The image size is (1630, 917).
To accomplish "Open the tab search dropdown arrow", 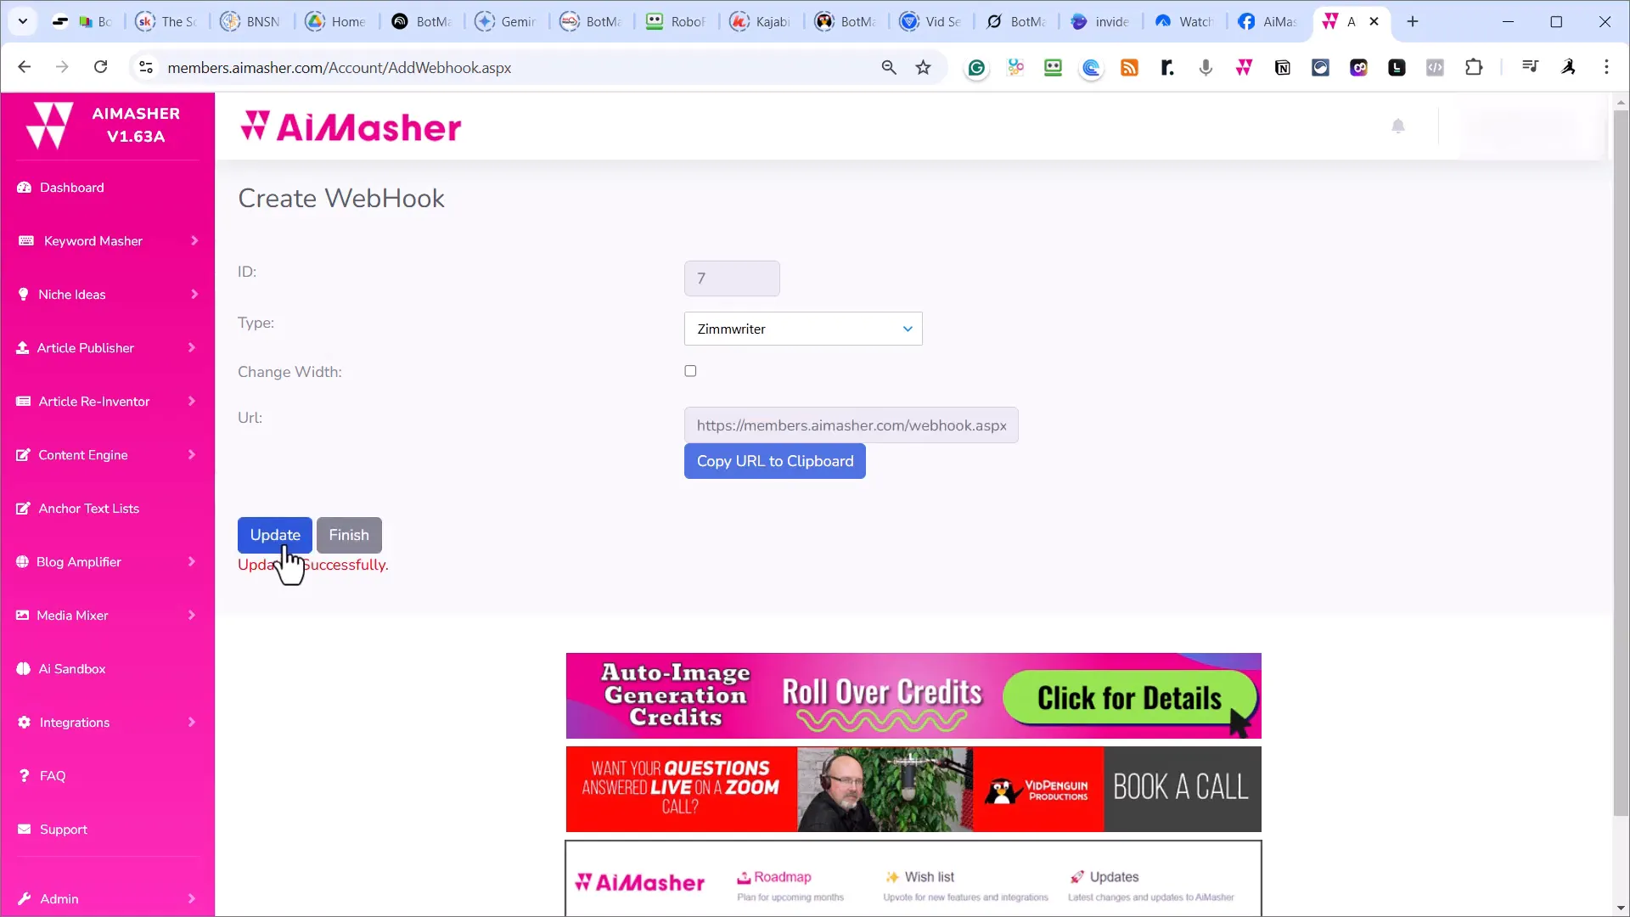I will pyautogui.click(x=23, y=22).
